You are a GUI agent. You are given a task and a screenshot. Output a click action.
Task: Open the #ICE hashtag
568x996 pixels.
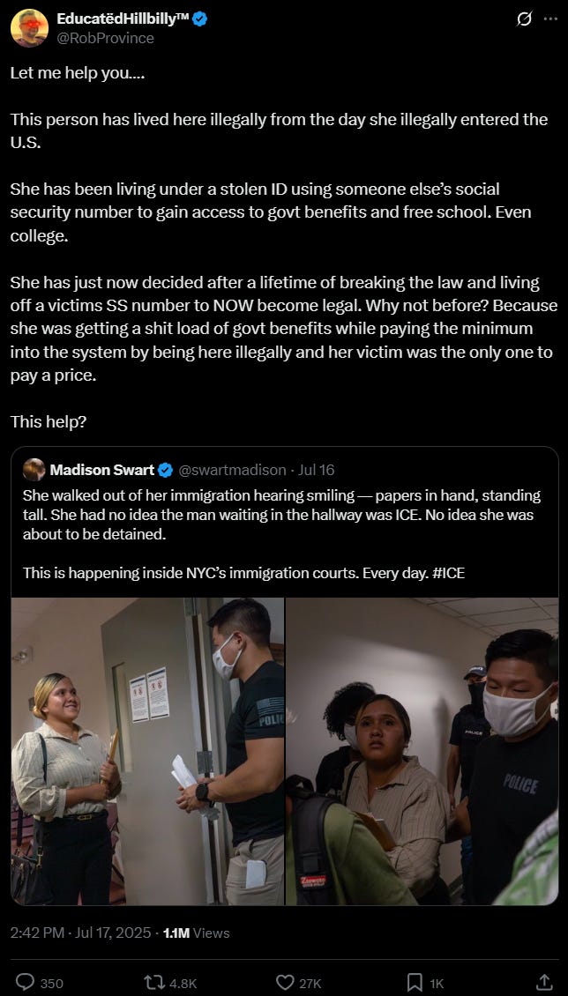[x=448, y=573]
